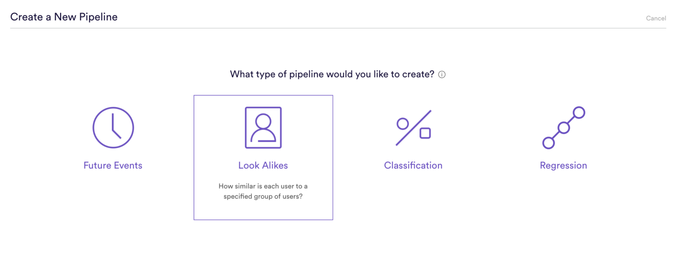Viewport: 677px width, 255px height.
Task: Click the Classification label text
Action: pos(413,165)
